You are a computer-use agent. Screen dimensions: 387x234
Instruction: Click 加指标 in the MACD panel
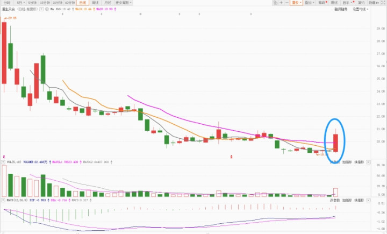[347, 200]
